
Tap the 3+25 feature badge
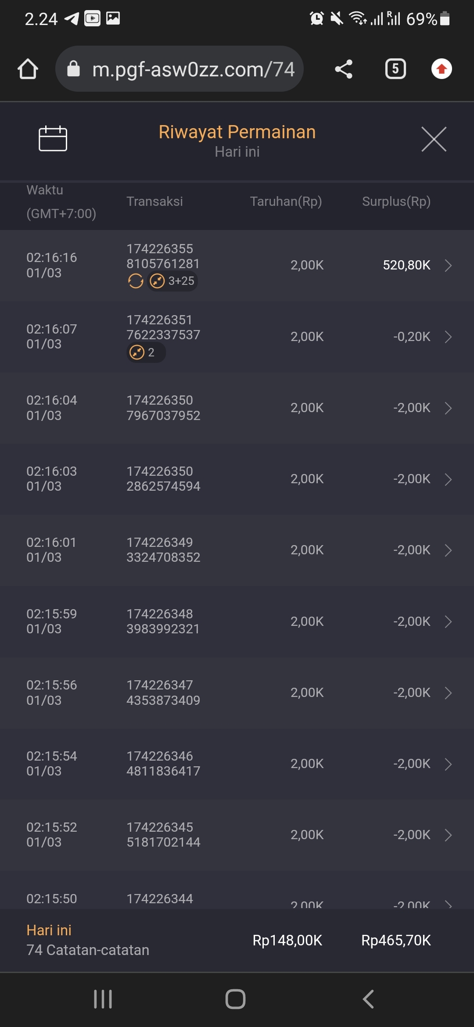172,281
